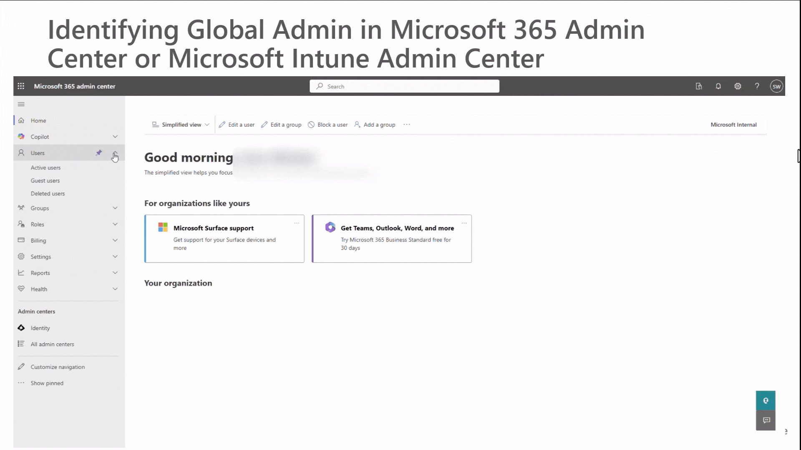Viewport: 801px width, 450px height.
Task: Click Edit a group
Action: 281,125
